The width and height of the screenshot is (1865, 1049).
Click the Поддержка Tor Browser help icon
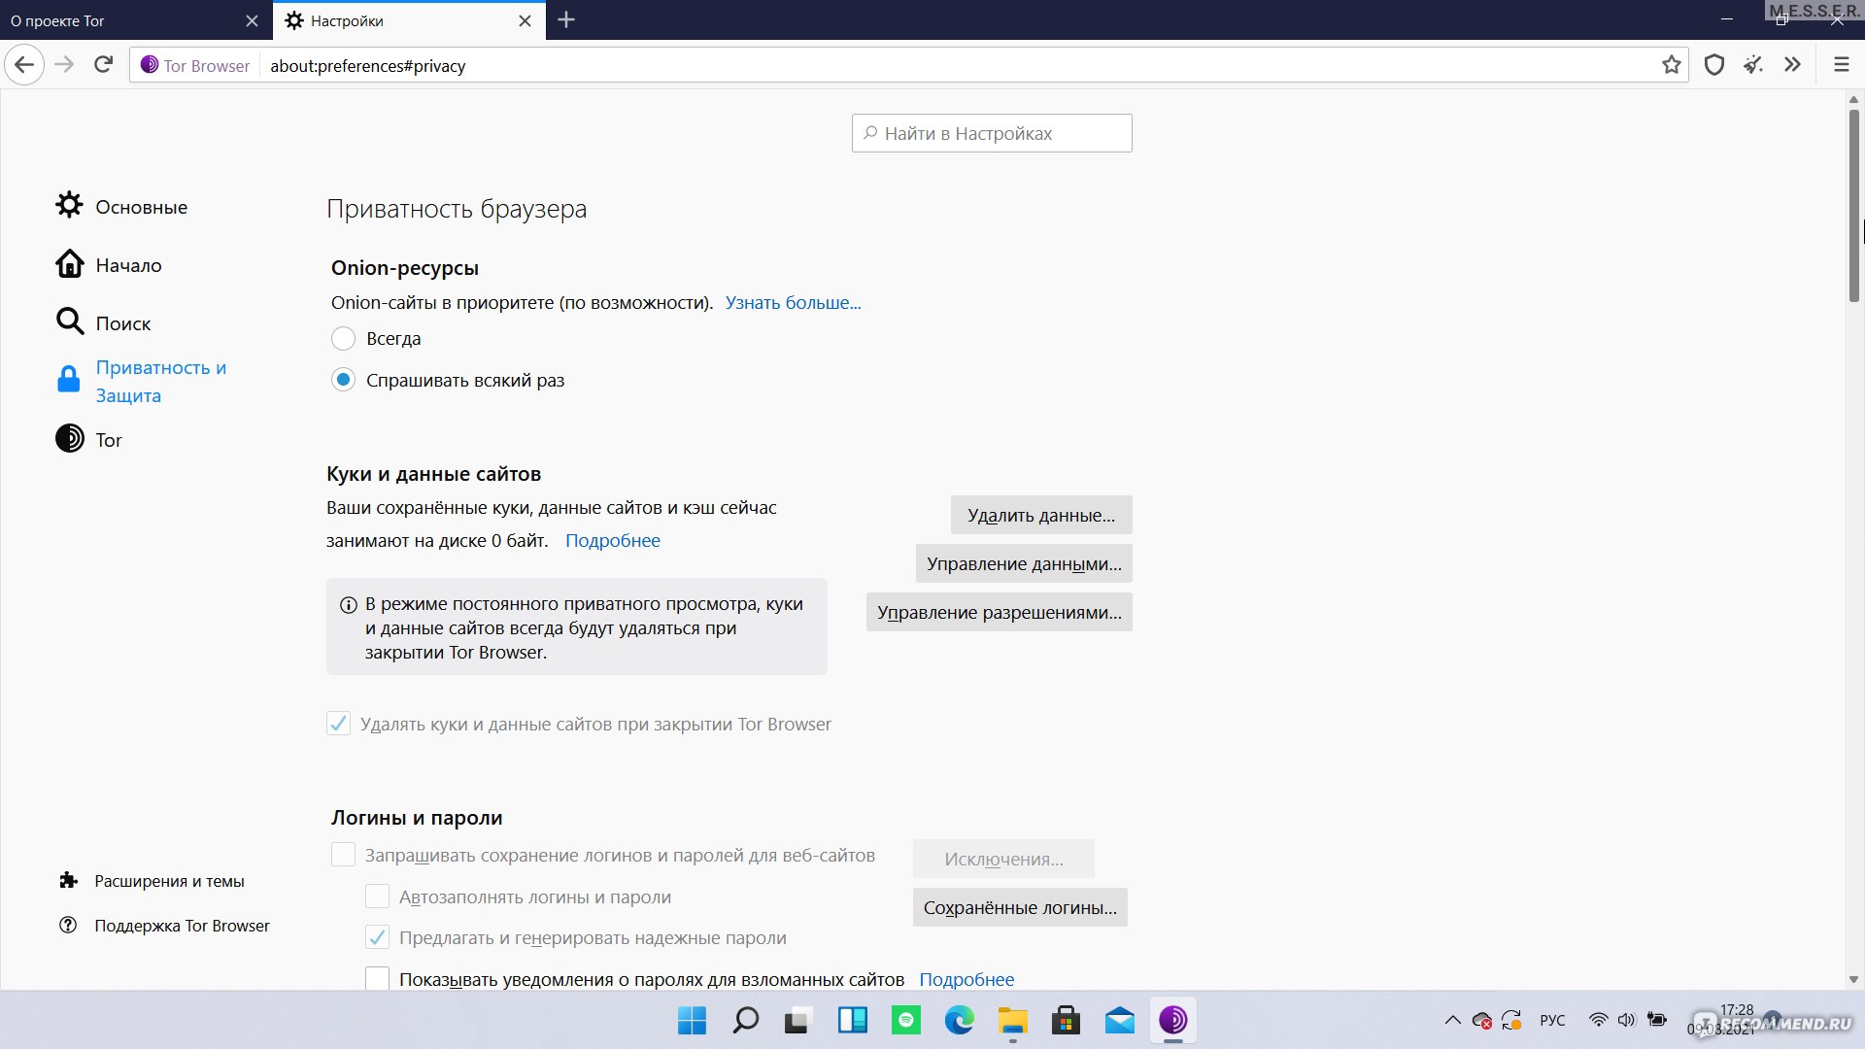pyautogui.click(x=71, y=925)
